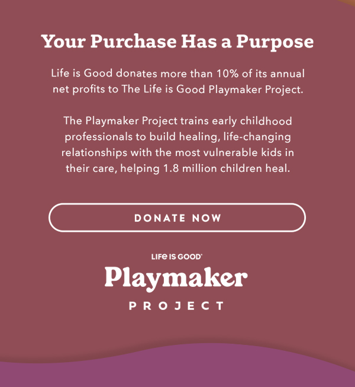Click the purple wave band at bottom
The image size is (355, 387).
pyautogui.click(x=177, y=375)
